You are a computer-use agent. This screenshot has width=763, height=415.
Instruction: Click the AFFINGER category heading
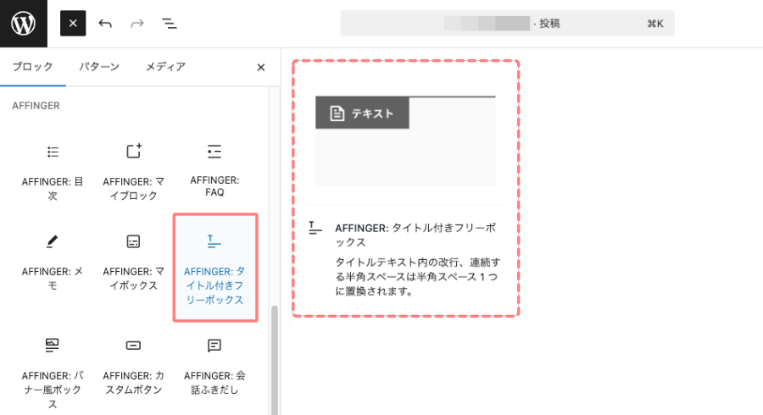point(36,106)
